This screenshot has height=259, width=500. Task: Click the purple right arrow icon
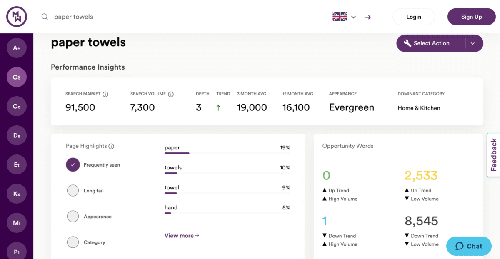[x=367, y=17]
